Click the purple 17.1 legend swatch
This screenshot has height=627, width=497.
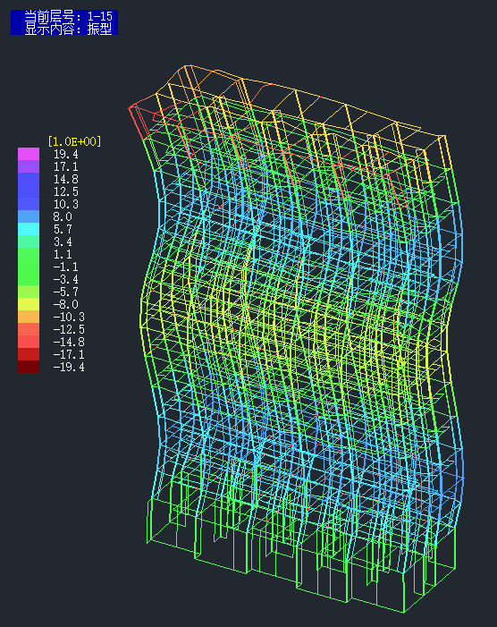[29, 166]
